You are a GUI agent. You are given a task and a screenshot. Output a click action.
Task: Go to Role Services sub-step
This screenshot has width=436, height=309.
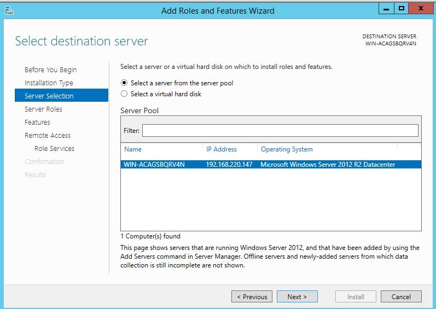click(x=54, y=149)
